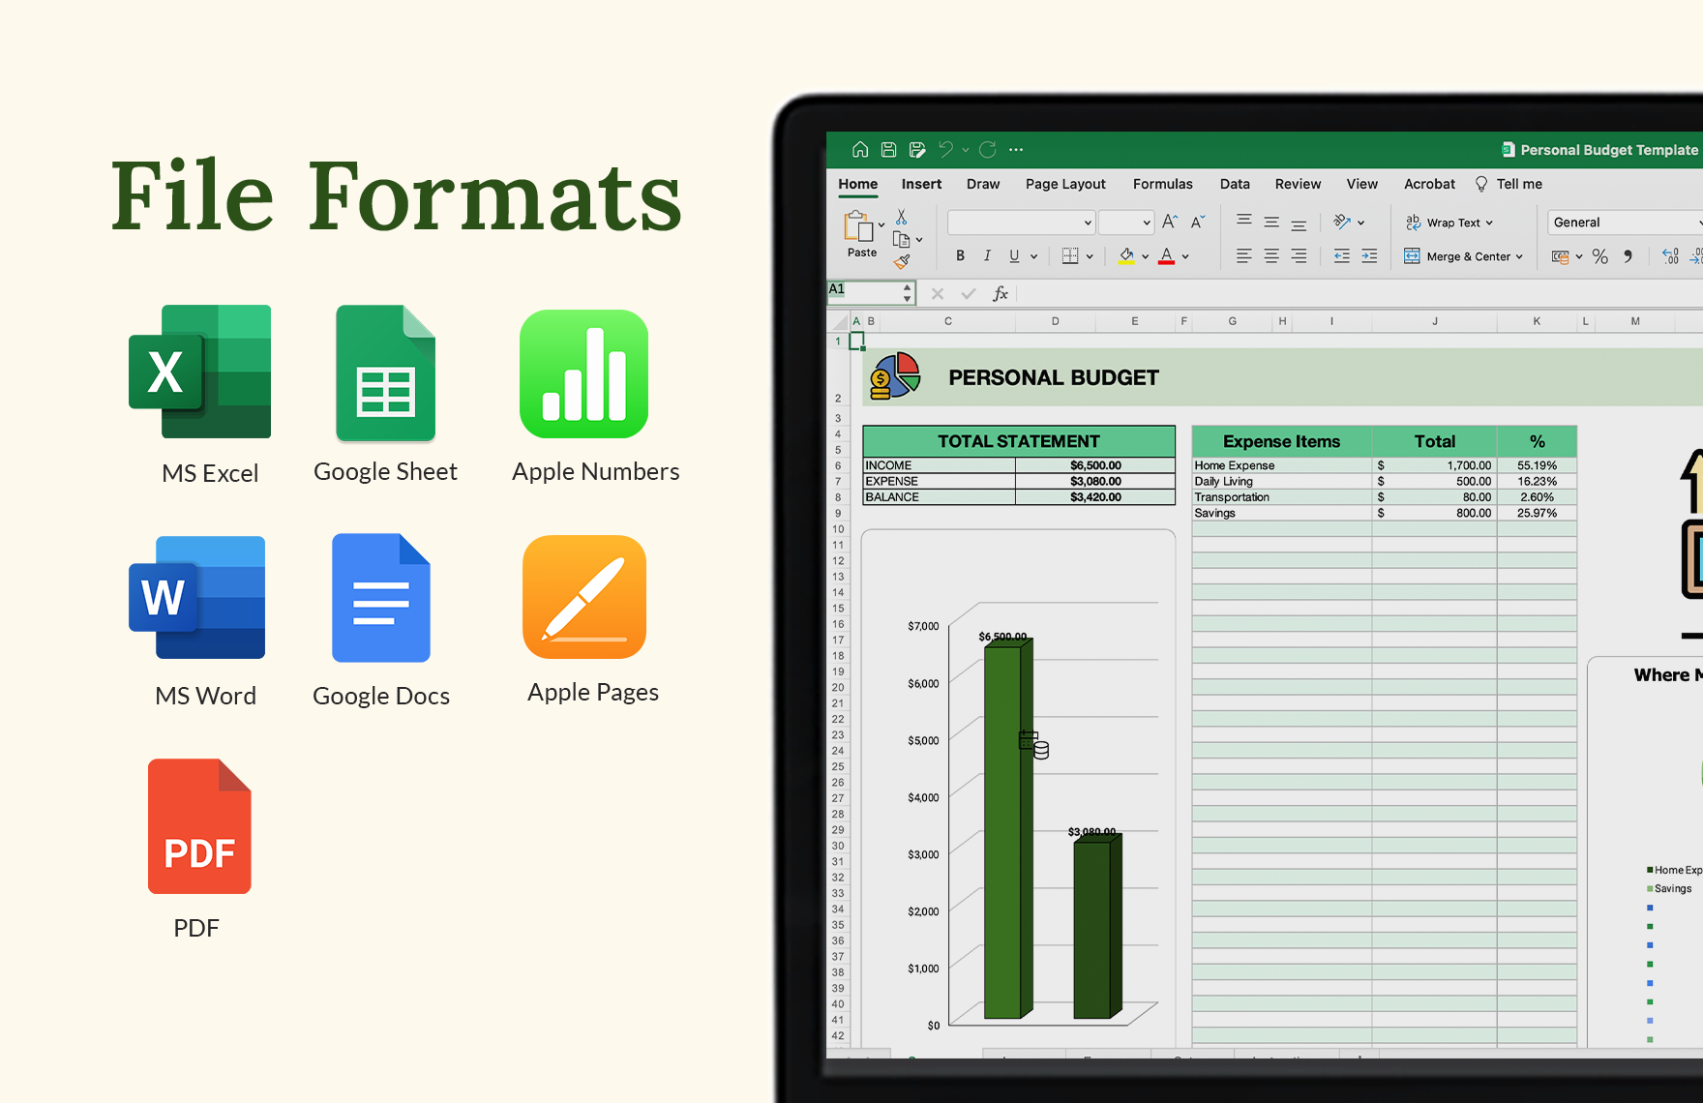Toggle Italic formatting
This screenshot has height=1103, width=1703.
(987, 256)
